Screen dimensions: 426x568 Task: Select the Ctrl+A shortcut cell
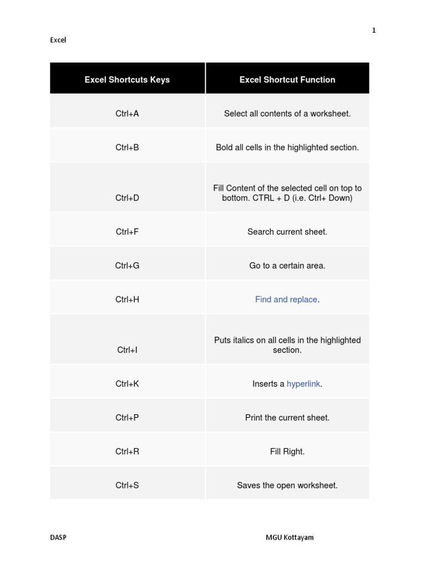point(127,114)
